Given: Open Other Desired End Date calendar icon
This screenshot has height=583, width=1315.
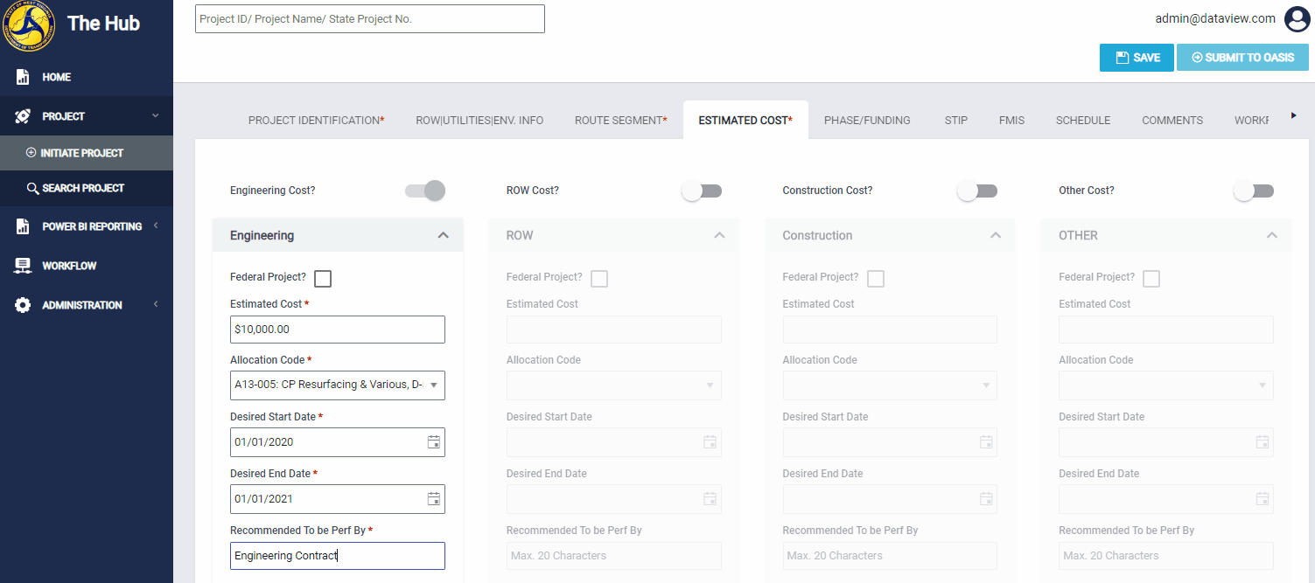Looking at the screenshot, I should coord(1263,499).
